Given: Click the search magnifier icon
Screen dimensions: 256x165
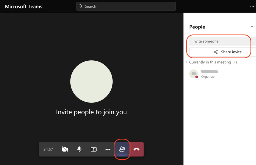Looking at the screenshot, I should (80, 6).
